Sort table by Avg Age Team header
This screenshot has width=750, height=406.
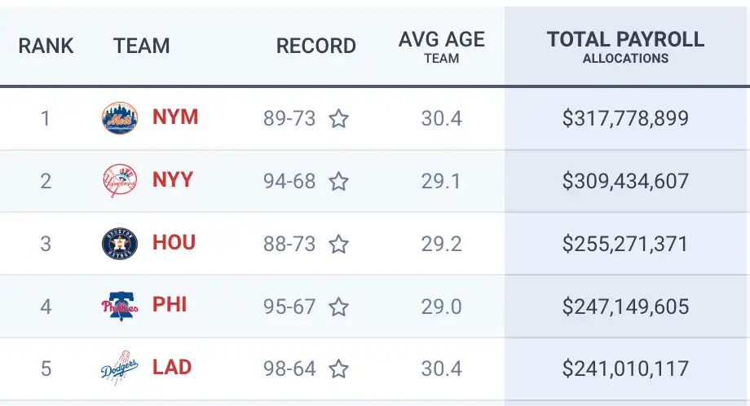click(442, 46)
